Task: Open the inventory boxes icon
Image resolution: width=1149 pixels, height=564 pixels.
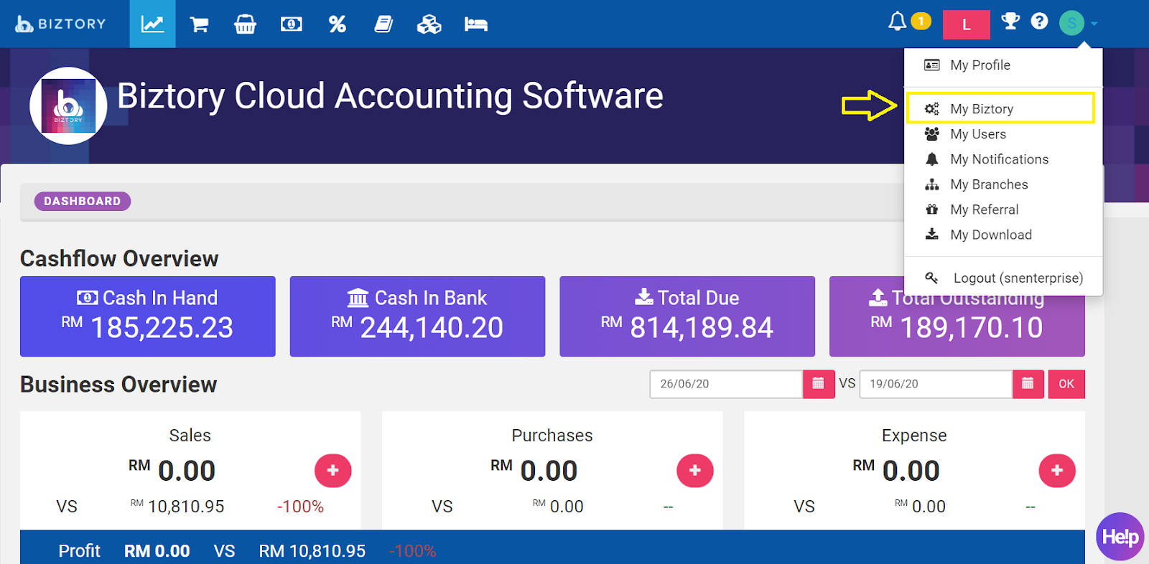Action: (429, 24)
